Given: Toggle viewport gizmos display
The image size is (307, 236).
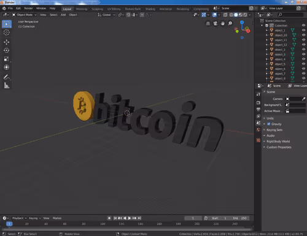Looking at the screenshot, I should (204, 15).
